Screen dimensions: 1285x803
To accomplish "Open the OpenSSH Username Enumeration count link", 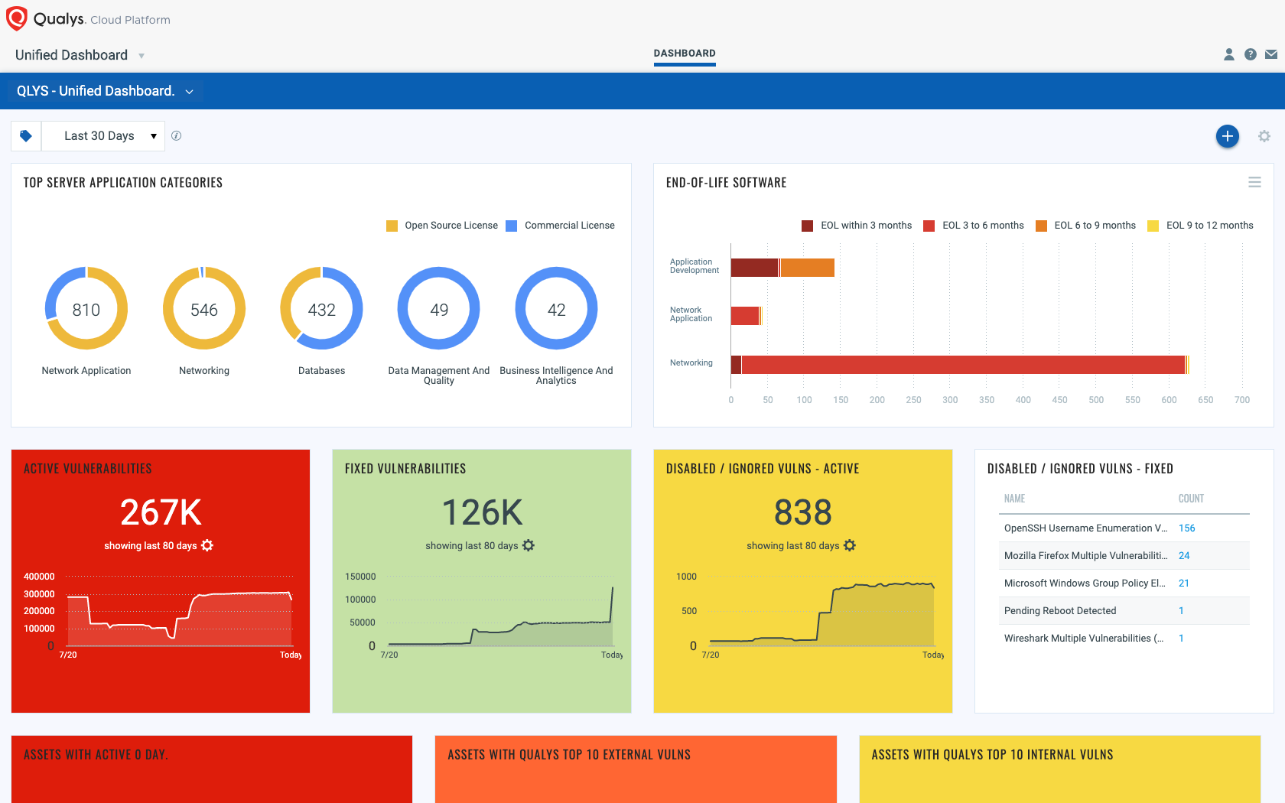I will click(1186, 528).
